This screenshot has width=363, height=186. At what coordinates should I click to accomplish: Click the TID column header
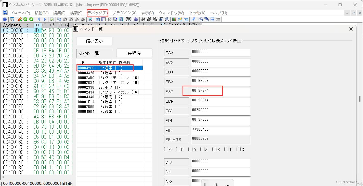[x=87, y=62]
